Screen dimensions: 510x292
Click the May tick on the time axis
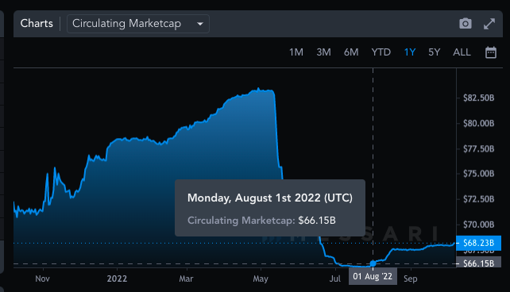[x=261, y=279]
